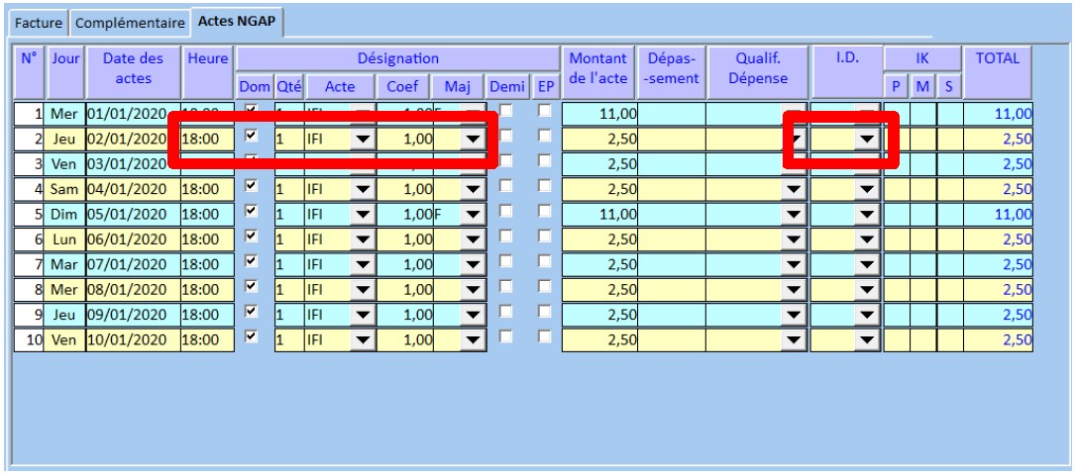1076x475 pixels.
Task: Open Acte dropdown for 02/01/2020 row
Action: (x=363, y=140)
